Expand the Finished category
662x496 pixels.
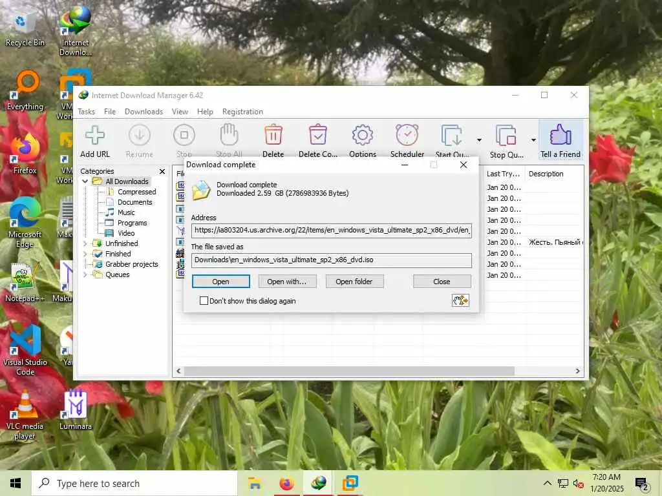point(85,254)
